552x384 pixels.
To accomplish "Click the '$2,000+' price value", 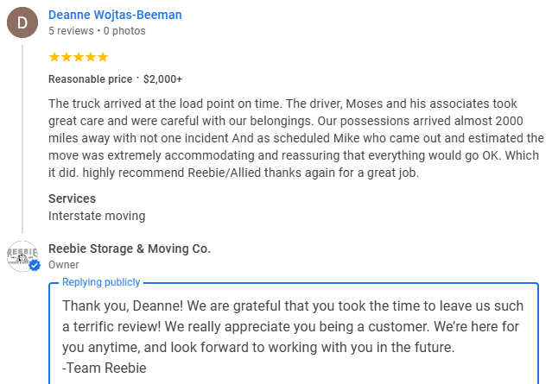I will (162, 79).
